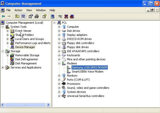Expand Services and Applications node

coord(3,67)
